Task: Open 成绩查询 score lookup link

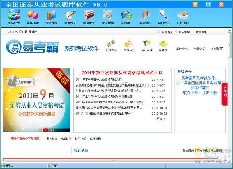Action: click(95, 139)
